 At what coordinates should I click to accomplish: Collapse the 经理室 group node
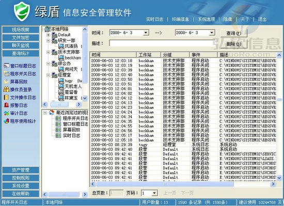click(x=48, y=75)
